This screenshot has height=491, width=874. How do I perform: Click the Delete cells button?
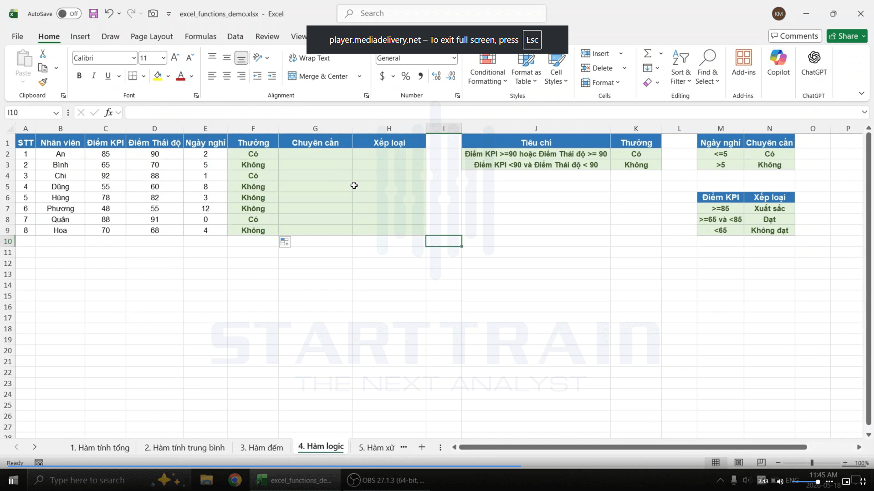point(597,68)
